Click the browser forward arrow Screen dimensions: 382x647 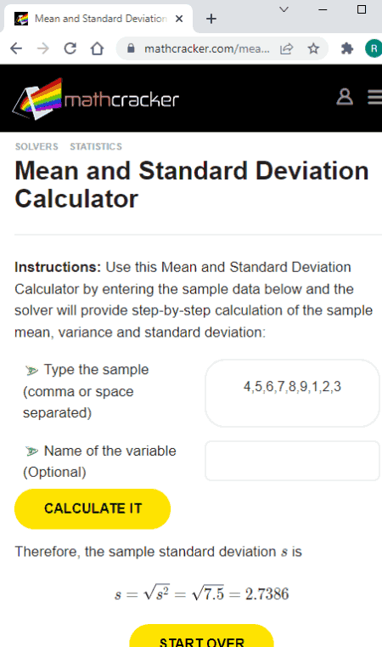[x=42, y=48]
